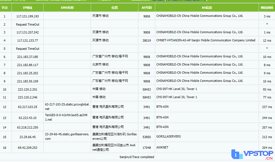Click DNS name 63-217-103-25.static.pccwglobal.net
The width and height of the screenshot is (275, 162).
tap(67, 107)
